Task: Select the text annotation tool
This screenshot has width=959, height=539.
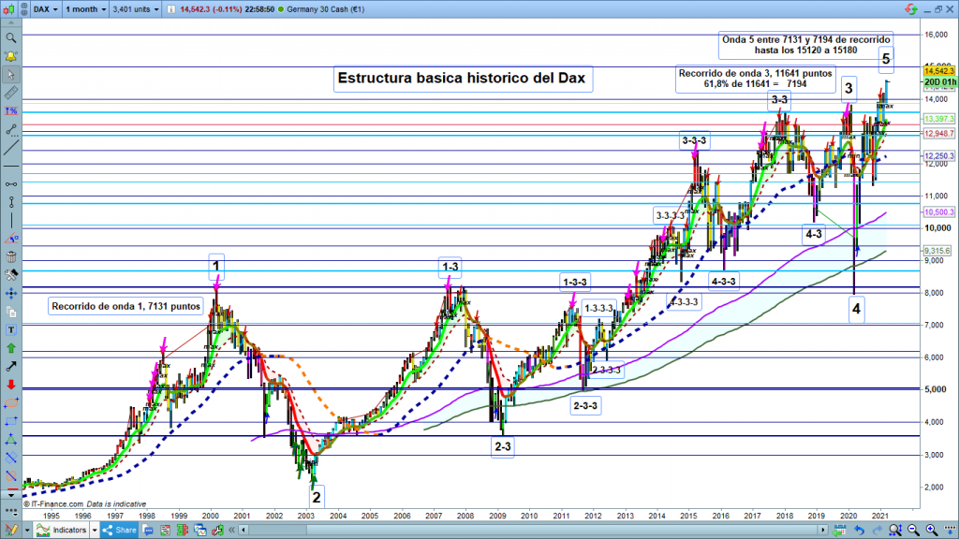Action: (x=10, y=329)
